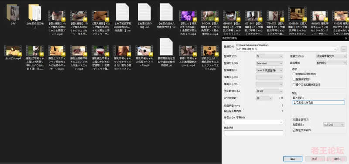Select the video file starting with 1102907
Viewport: 349px width, 164px height.
319,16
